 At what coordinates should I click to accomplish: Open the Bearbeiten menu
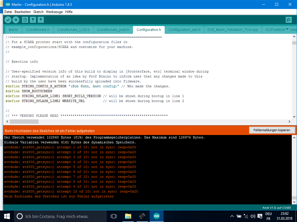click(x=23, y=12)
